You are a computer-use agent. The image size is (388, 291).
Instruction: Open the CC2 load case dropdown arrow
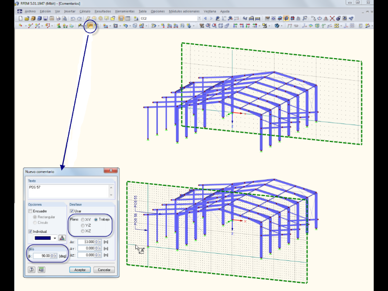coord(199,18)
